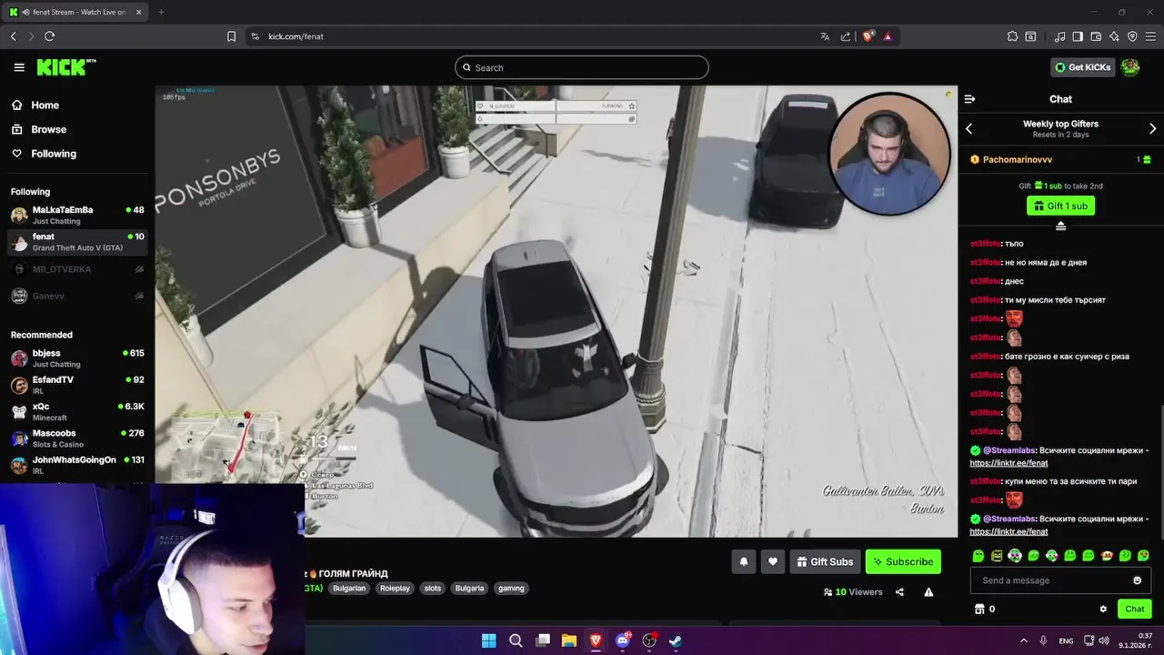Open the translate page icon
The image size is (1164, 655).
(x=825, y=36)
